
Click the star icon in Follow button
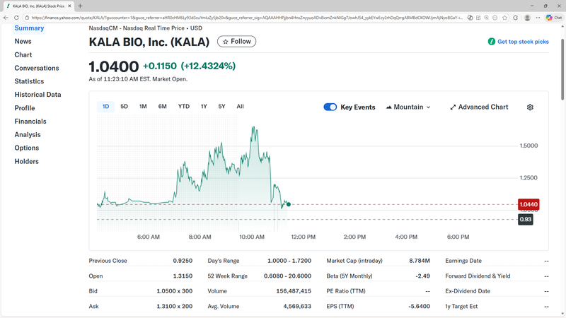[x=226, y=42]
